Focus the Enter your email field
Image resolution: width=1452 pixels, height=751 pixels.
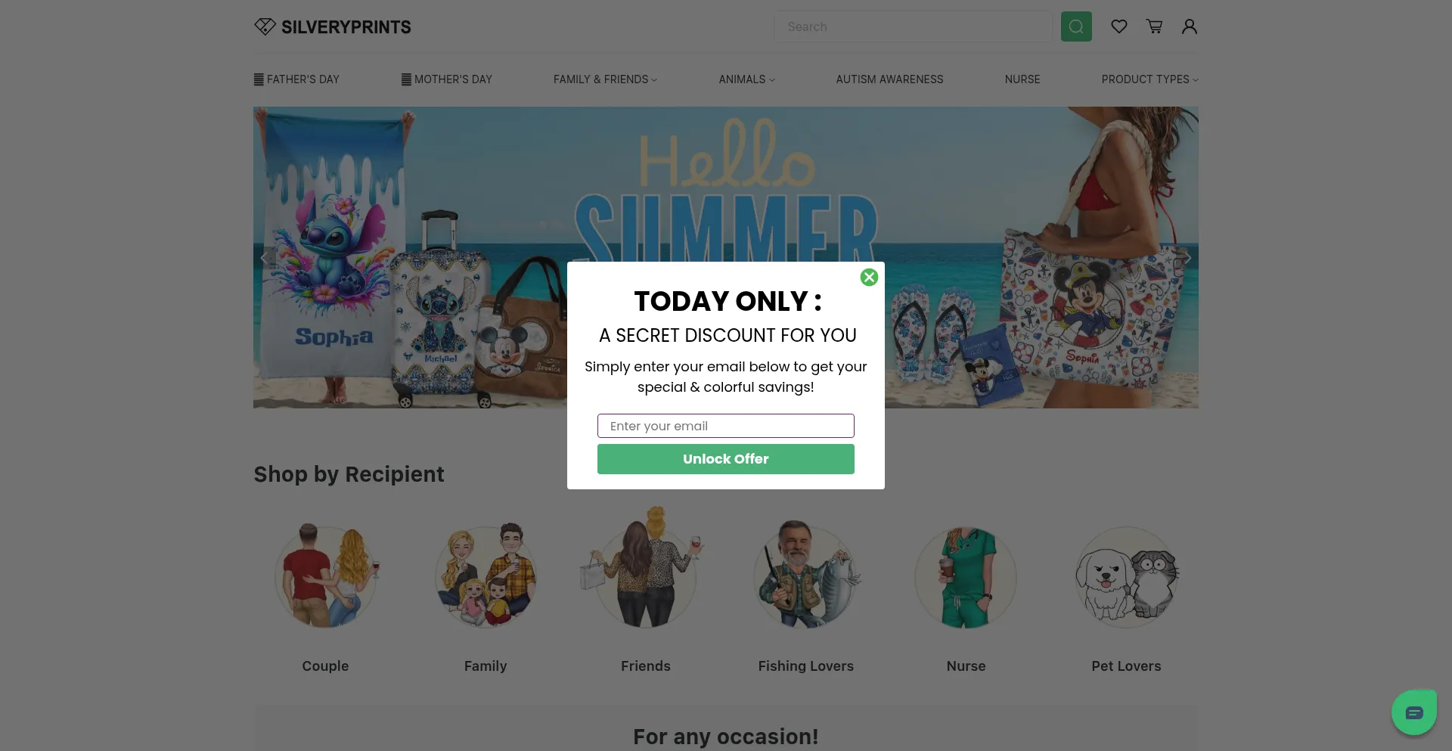tap(726, 426)
